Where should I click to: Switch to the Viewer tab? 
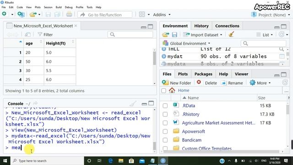(x=241, y=74)
